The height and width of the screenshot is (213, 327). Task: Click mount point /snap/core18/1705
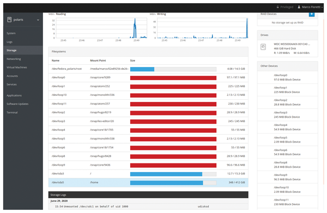(102, 130)
